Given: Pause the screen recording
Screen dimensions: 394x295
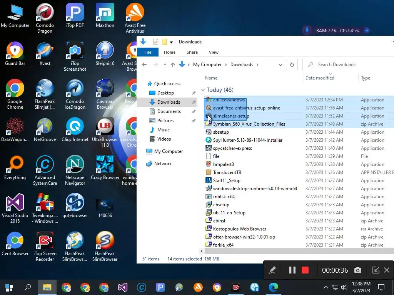Looking at the screenshot, I should (292, 270).
